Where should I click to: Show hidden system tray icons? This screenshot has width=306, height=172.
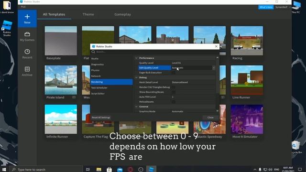255,170
